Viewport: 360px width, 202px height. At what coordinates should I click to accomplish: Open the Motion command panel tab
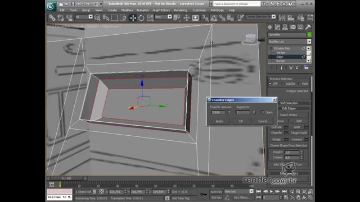point(292,27)
